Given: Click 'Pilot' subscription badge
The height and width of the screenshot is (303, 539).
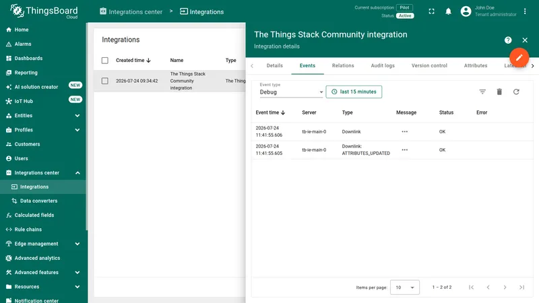Looking at the screenshot, I should tap(404, 7).
